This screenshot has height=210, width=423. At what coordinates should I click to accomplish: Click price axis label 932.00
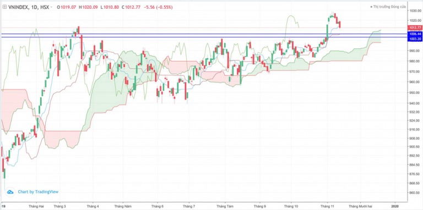[x=415, y=112]
